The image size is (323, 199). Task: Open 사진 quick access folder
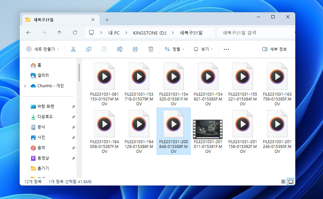[x=38, y=137]
